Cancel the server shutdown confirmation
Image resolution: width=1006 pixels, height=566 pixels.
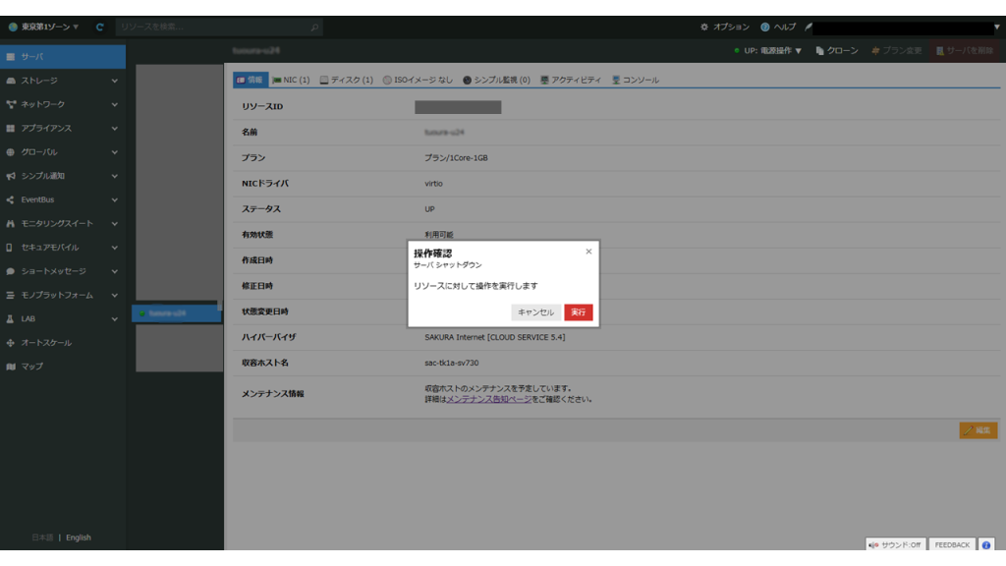535,311
